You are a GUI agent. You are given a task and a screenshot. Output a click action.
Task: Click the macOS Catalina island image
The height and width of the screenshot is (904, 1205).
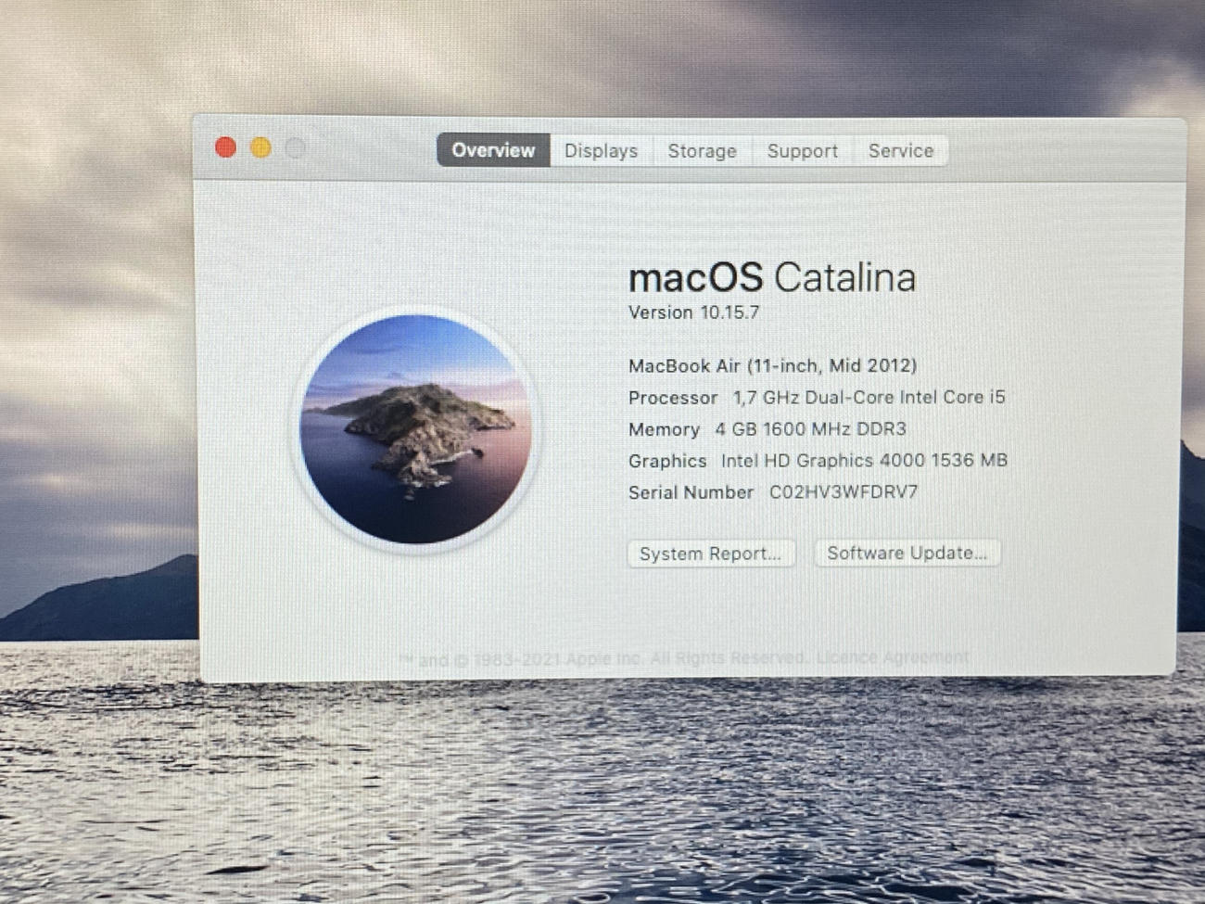[x=416, y=428]
